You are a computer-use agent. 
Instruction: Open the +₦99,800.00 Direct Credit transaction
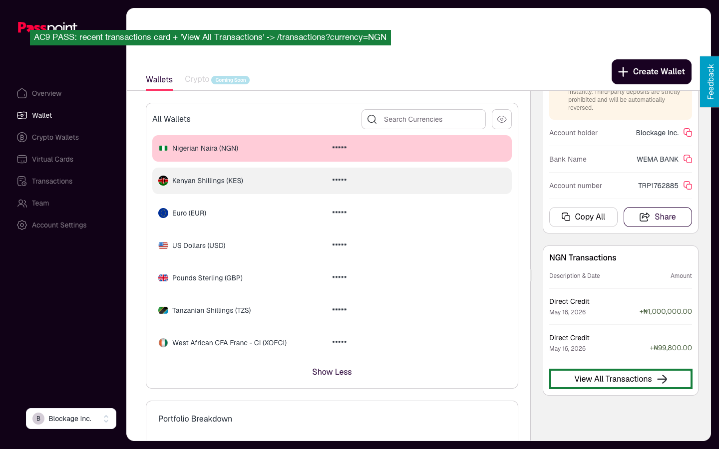621,343
